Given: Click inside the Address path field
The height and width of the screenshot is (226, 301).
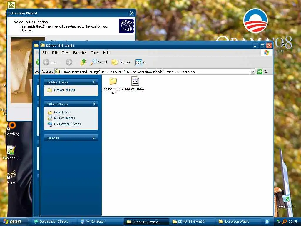Looking at the screenshot, I should (x=153, y=72).
